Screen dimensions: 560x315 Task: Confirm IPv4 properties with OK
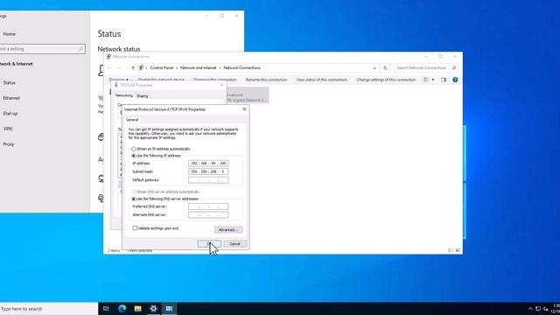(209, 243)
